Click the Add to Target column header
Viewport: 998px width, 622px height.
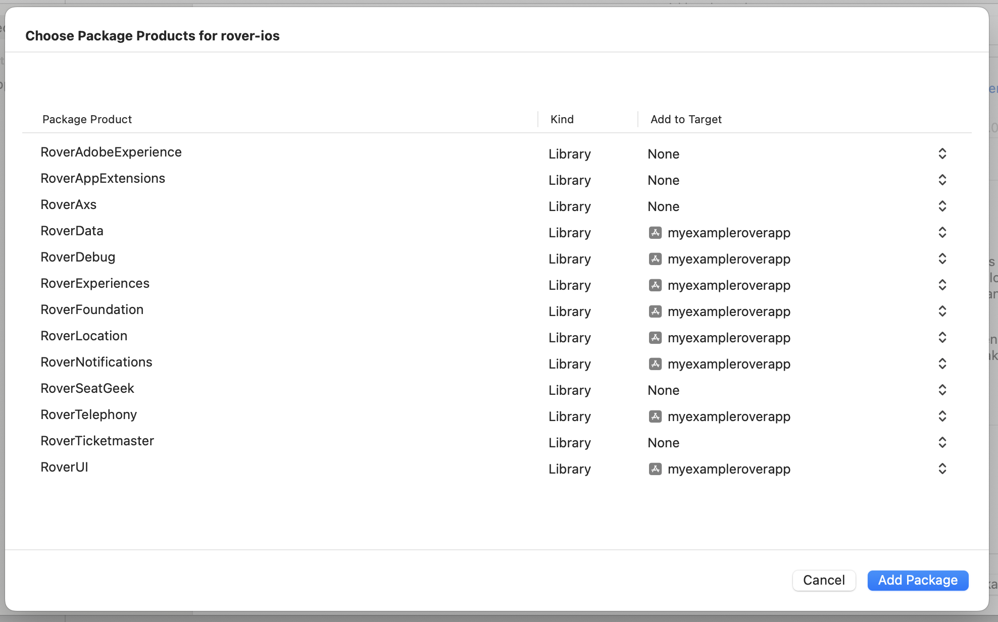point(686,119)
